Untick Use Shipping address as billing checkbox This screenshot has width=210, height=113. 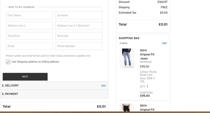(x=8, y=62)
